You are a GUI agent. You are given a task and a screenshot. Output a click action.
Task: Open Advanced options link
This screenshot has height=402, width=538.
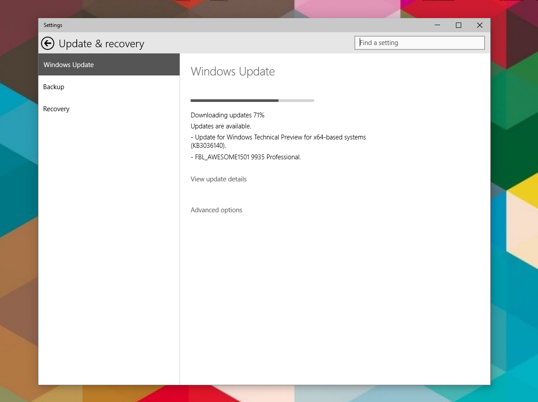216,210
